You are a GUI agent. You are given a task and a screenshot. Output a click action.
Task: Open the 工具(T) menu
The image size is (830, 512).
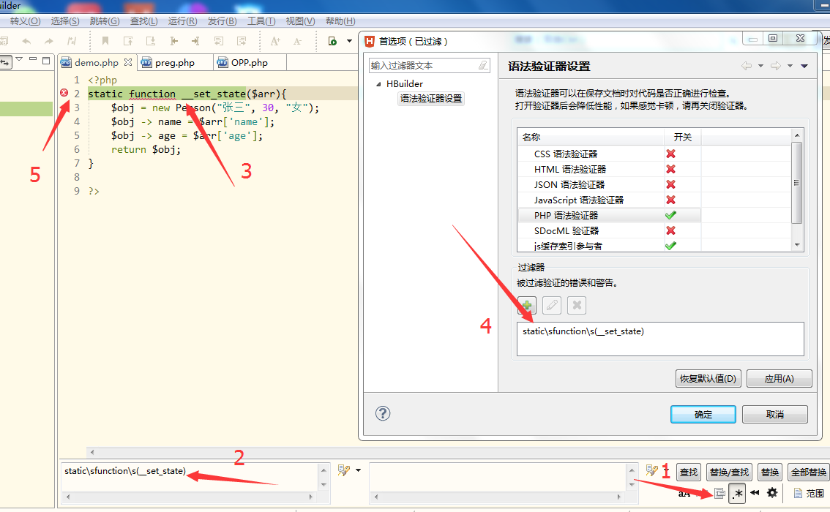click(261, 20)
